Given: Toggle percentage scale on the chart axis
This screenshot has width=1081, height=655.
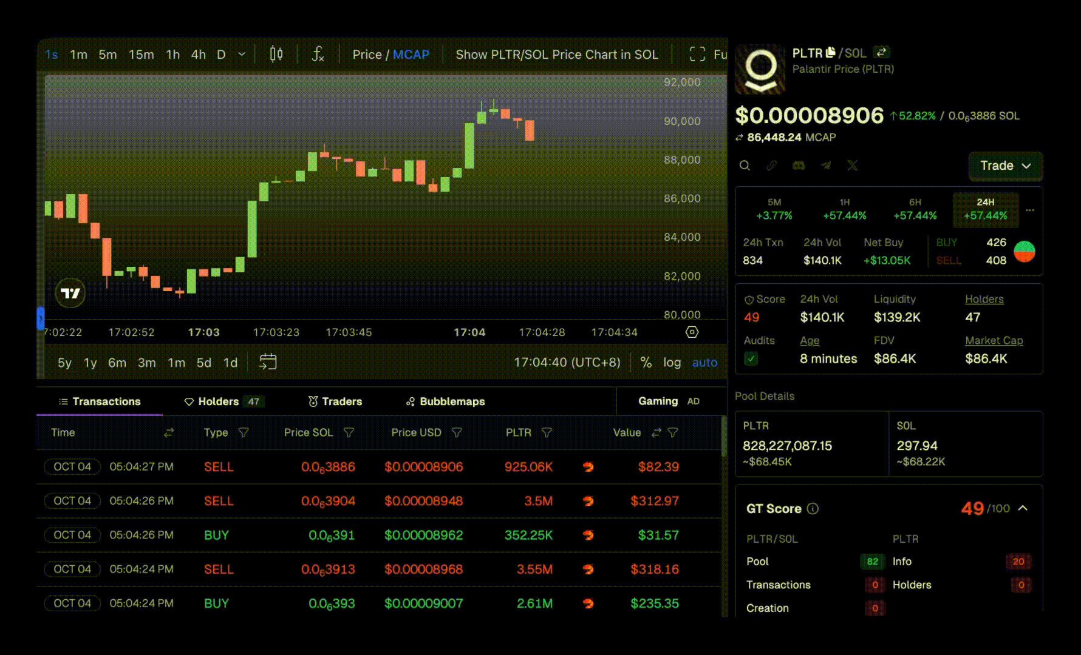Looking at the screenshot, I should pos(646,362).
